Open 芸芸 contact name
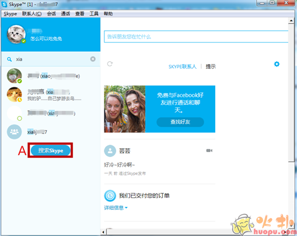297x236 pixels. [x=125, y=151]
